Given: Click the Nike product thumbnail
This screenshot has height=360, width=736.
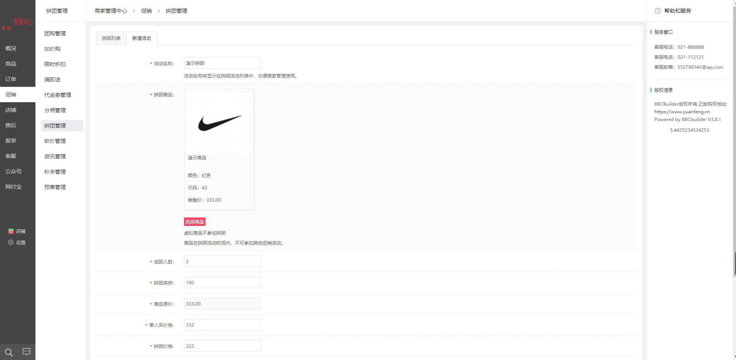Looking at the screenshot, I should 219,122.
